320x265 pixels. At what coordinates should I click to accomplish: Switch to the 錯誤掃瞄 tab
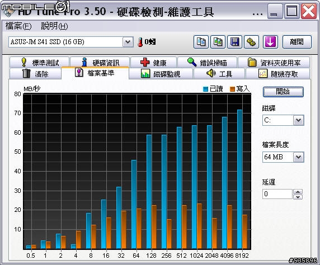pyautogui.click(x=208, y=63)
